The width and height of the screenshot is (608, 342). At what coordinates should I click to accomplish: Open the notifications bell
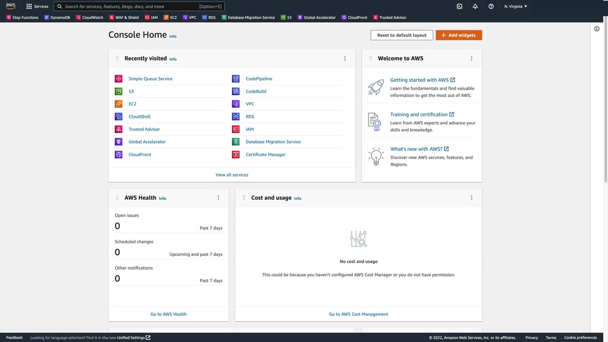(x=475, y=6)
